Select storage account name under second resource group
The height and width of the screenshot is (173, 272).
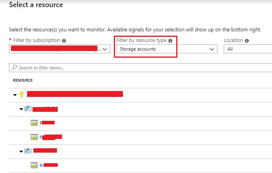(49, 165)
